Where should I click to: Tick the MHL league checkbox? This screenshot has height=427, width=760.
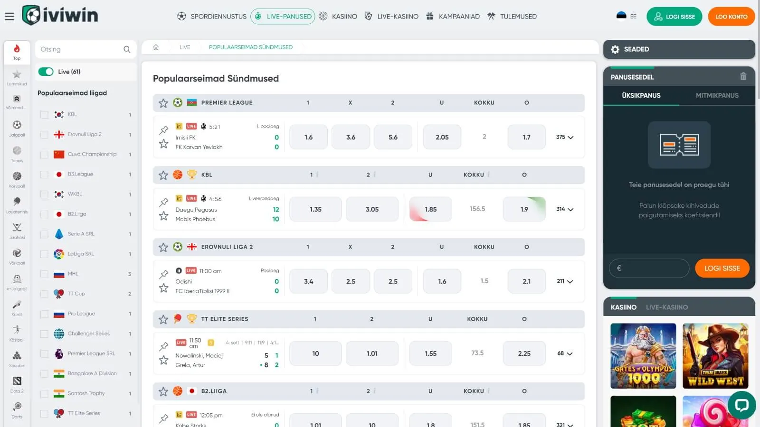coord(44,274)
